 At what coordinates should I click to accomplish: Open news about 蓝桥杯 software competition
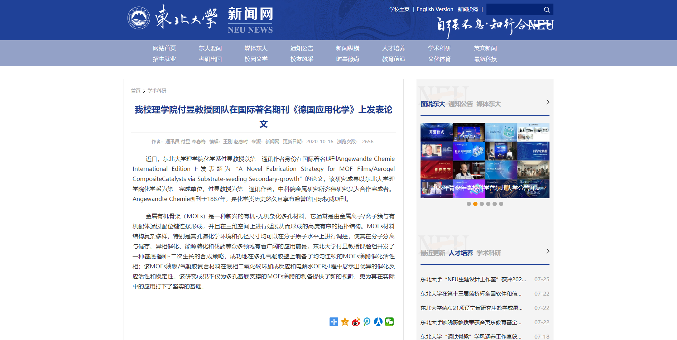click(471, 294)
